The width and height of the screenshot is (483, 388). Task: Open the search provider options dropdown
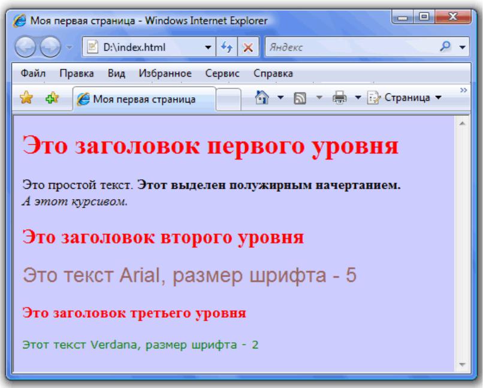click(462, 47)
